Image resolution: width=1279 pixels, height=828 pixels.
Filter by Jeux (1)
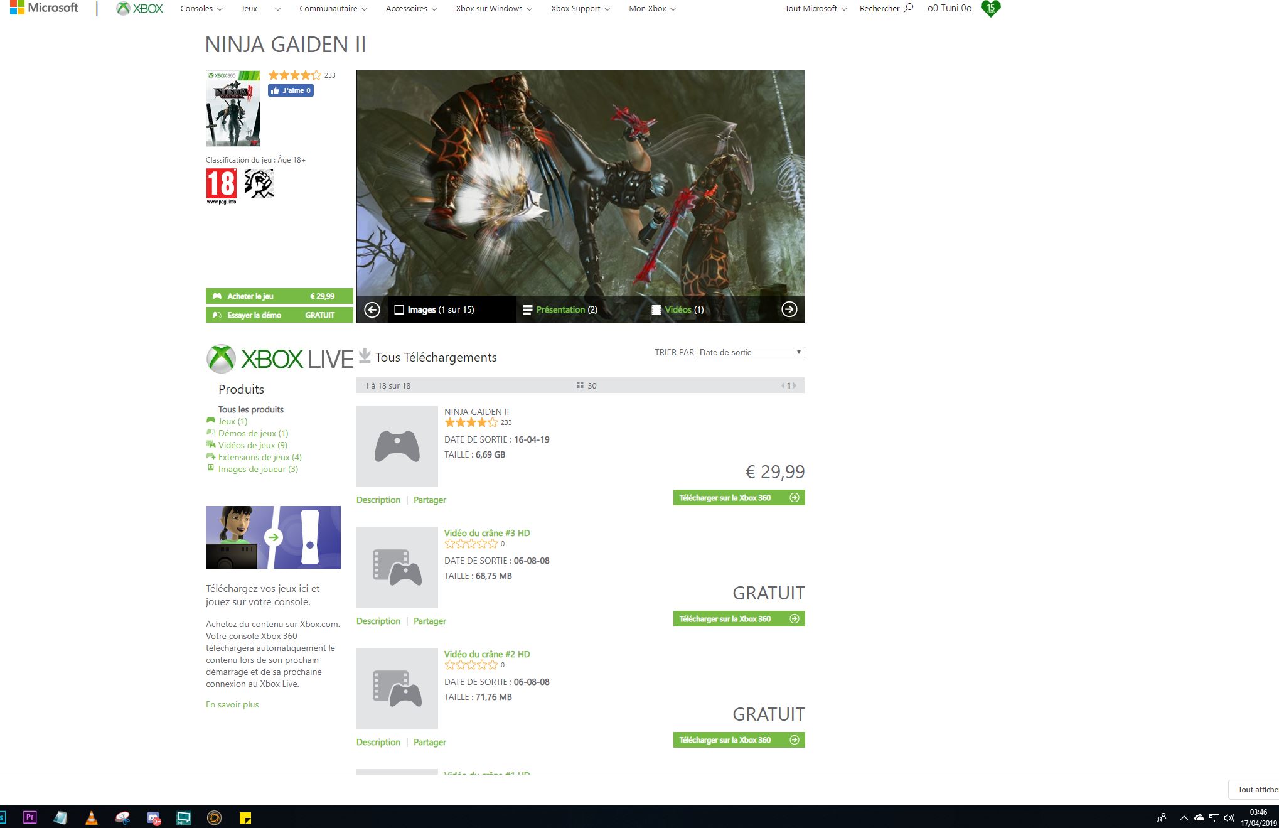coord(233,421)
